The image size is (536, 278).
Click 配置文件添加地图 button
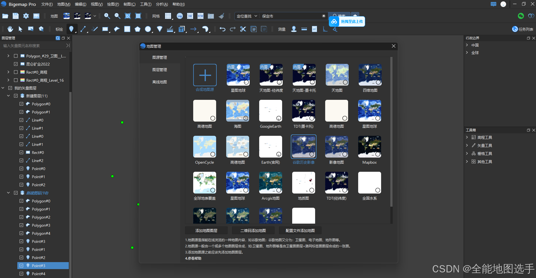pos(300,231)
